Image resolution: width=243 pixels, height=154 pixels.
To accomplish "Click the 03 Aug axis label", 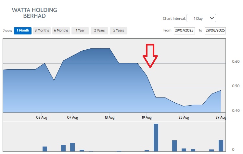I will pyautogui.click(x=42, y=117).
